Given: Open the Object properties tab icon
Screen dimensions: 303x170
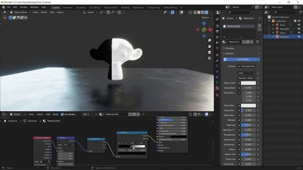Looking at the screenshot, I should coord(217,55).
